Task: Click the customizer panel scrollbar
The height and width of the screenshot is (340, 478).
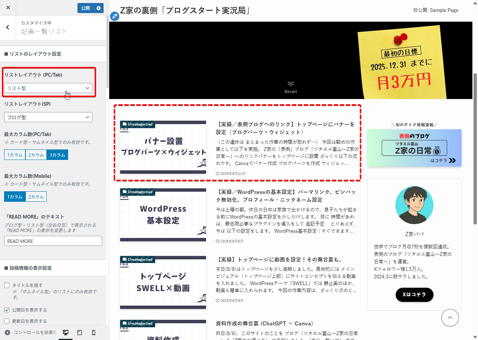Action: [x=107, y=52]
